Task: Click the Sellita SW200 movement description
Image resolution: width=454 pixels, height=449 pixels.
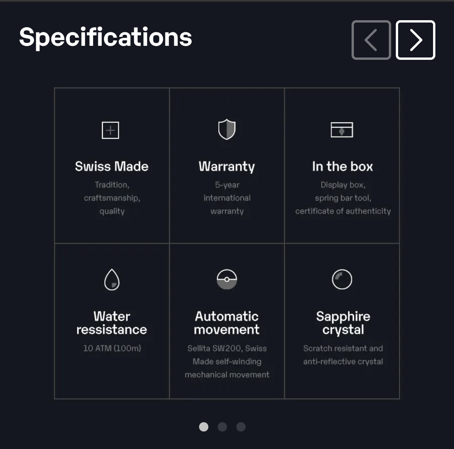Action: [227, 362]
